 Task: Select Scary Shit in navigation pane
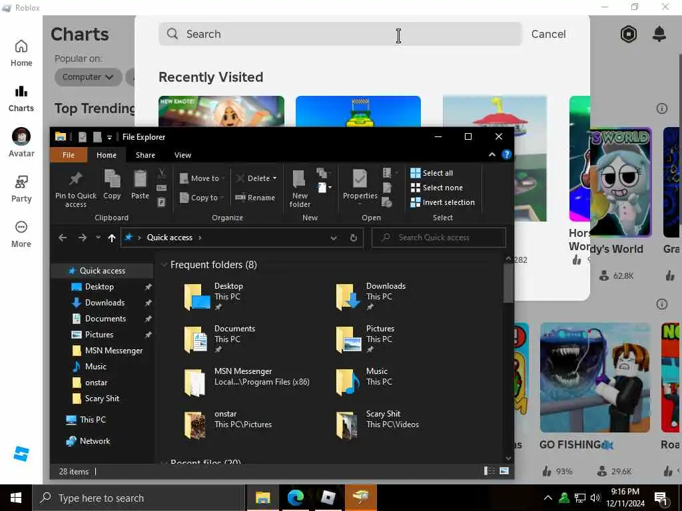tap(102, 399)
